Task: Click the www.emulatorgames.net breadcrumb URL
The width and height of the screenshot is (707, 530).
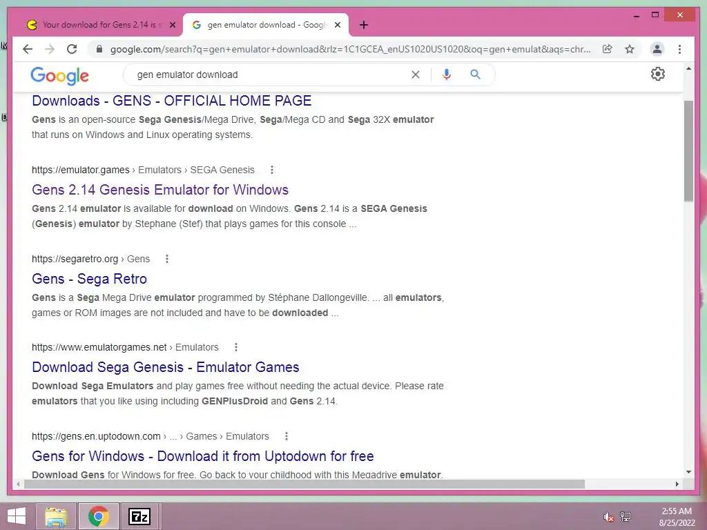Action: pos(99,347)
